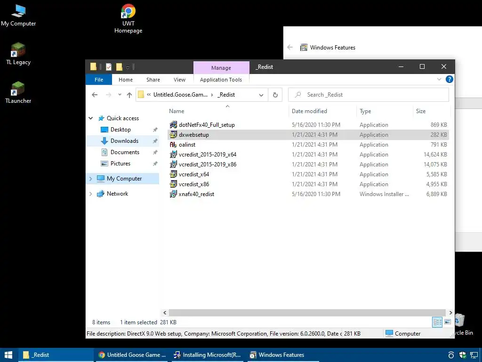Click scroll right arrow of file list
Image resolution: width=482 pixels, height=362 pixels.
pos(450,313)
